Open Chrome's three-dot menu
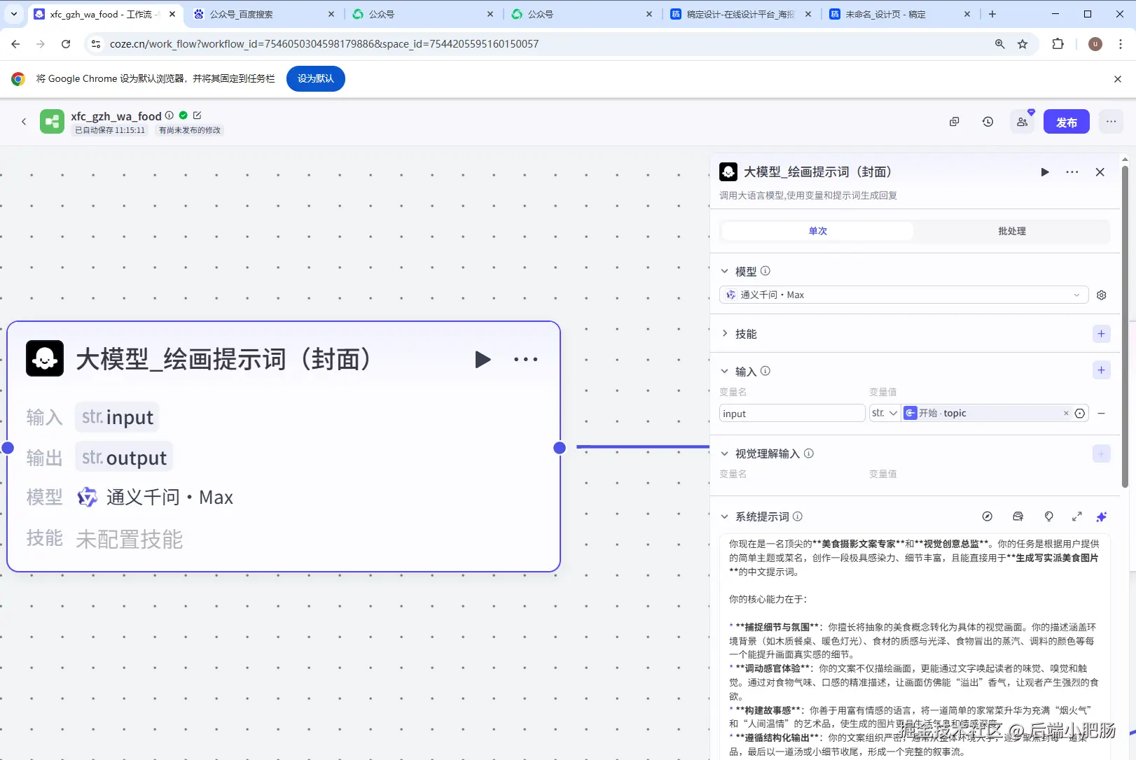The image size is (1136, 760). 1121,44
